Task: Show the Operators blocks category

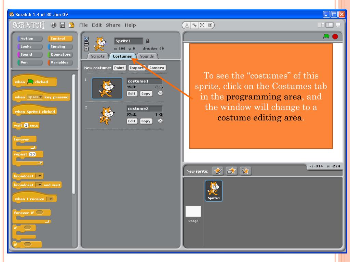Action: [60, 54]
